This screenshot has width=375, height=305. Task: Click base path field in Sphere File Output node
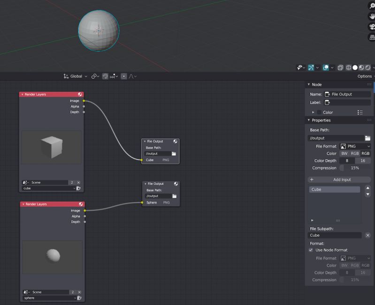(x=158, y=196)
